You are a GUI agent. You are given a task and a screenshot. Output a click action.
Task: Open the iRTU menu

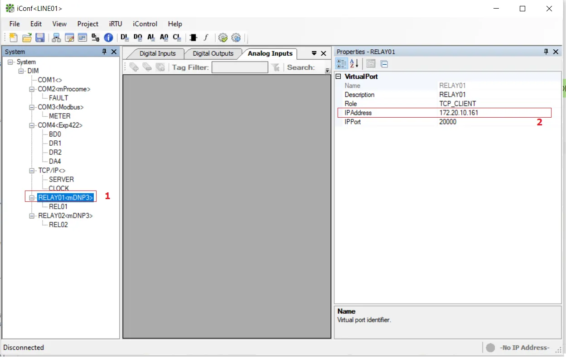116,24
